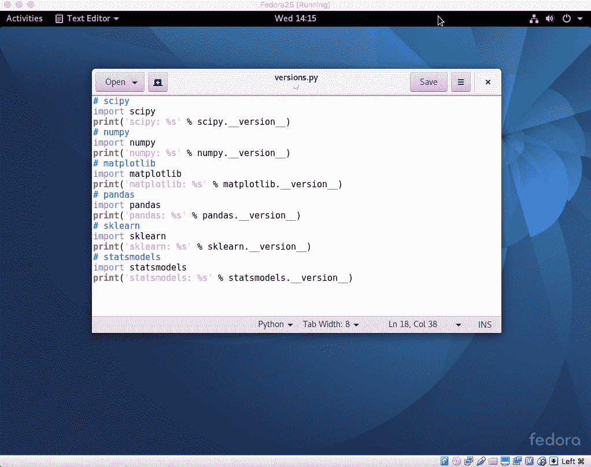Click the '# matplotlib' comment line
Viewport: 591px width, 467px height.
pos(124,164)
